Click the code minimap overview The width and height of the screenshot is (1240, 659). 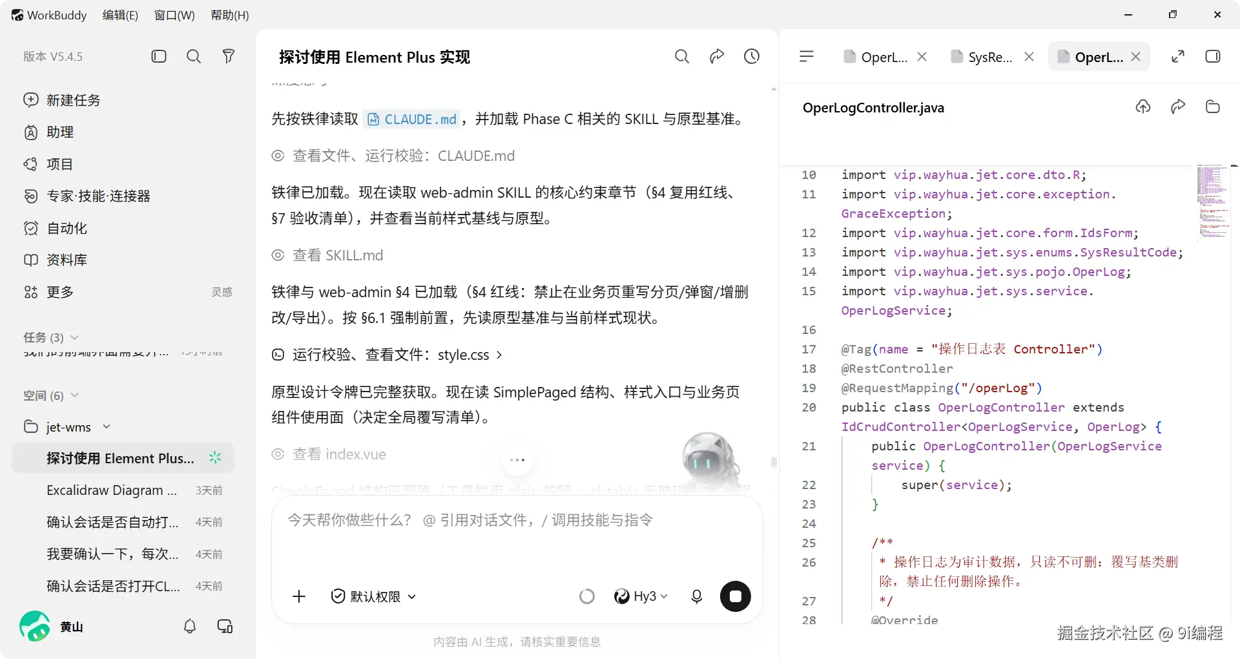(x=1212, y=202)
